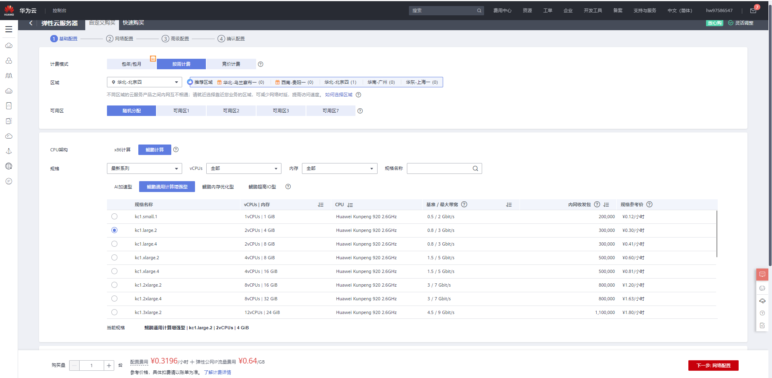Choose 包年/包月 billing mode
The height and width of the screenshot is (378, 772).
(x=131, y=64)
